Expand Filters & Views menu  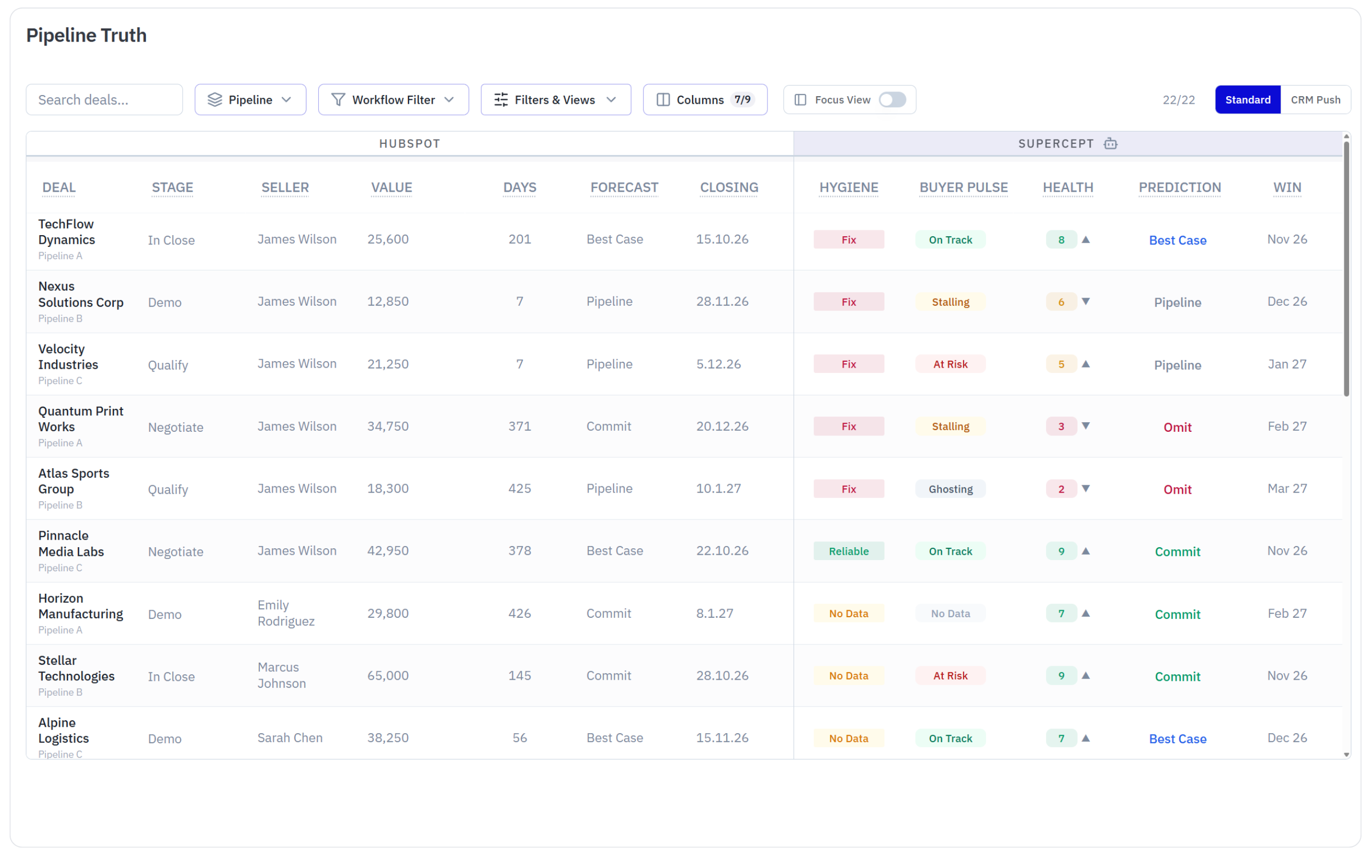coord(556,99)
